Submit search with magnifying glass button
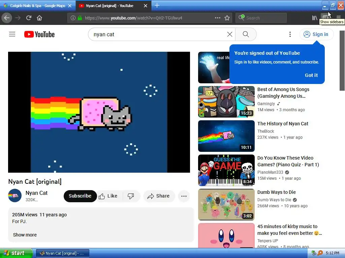This screenshot has width=345, height=258. [x=246, y=34]
